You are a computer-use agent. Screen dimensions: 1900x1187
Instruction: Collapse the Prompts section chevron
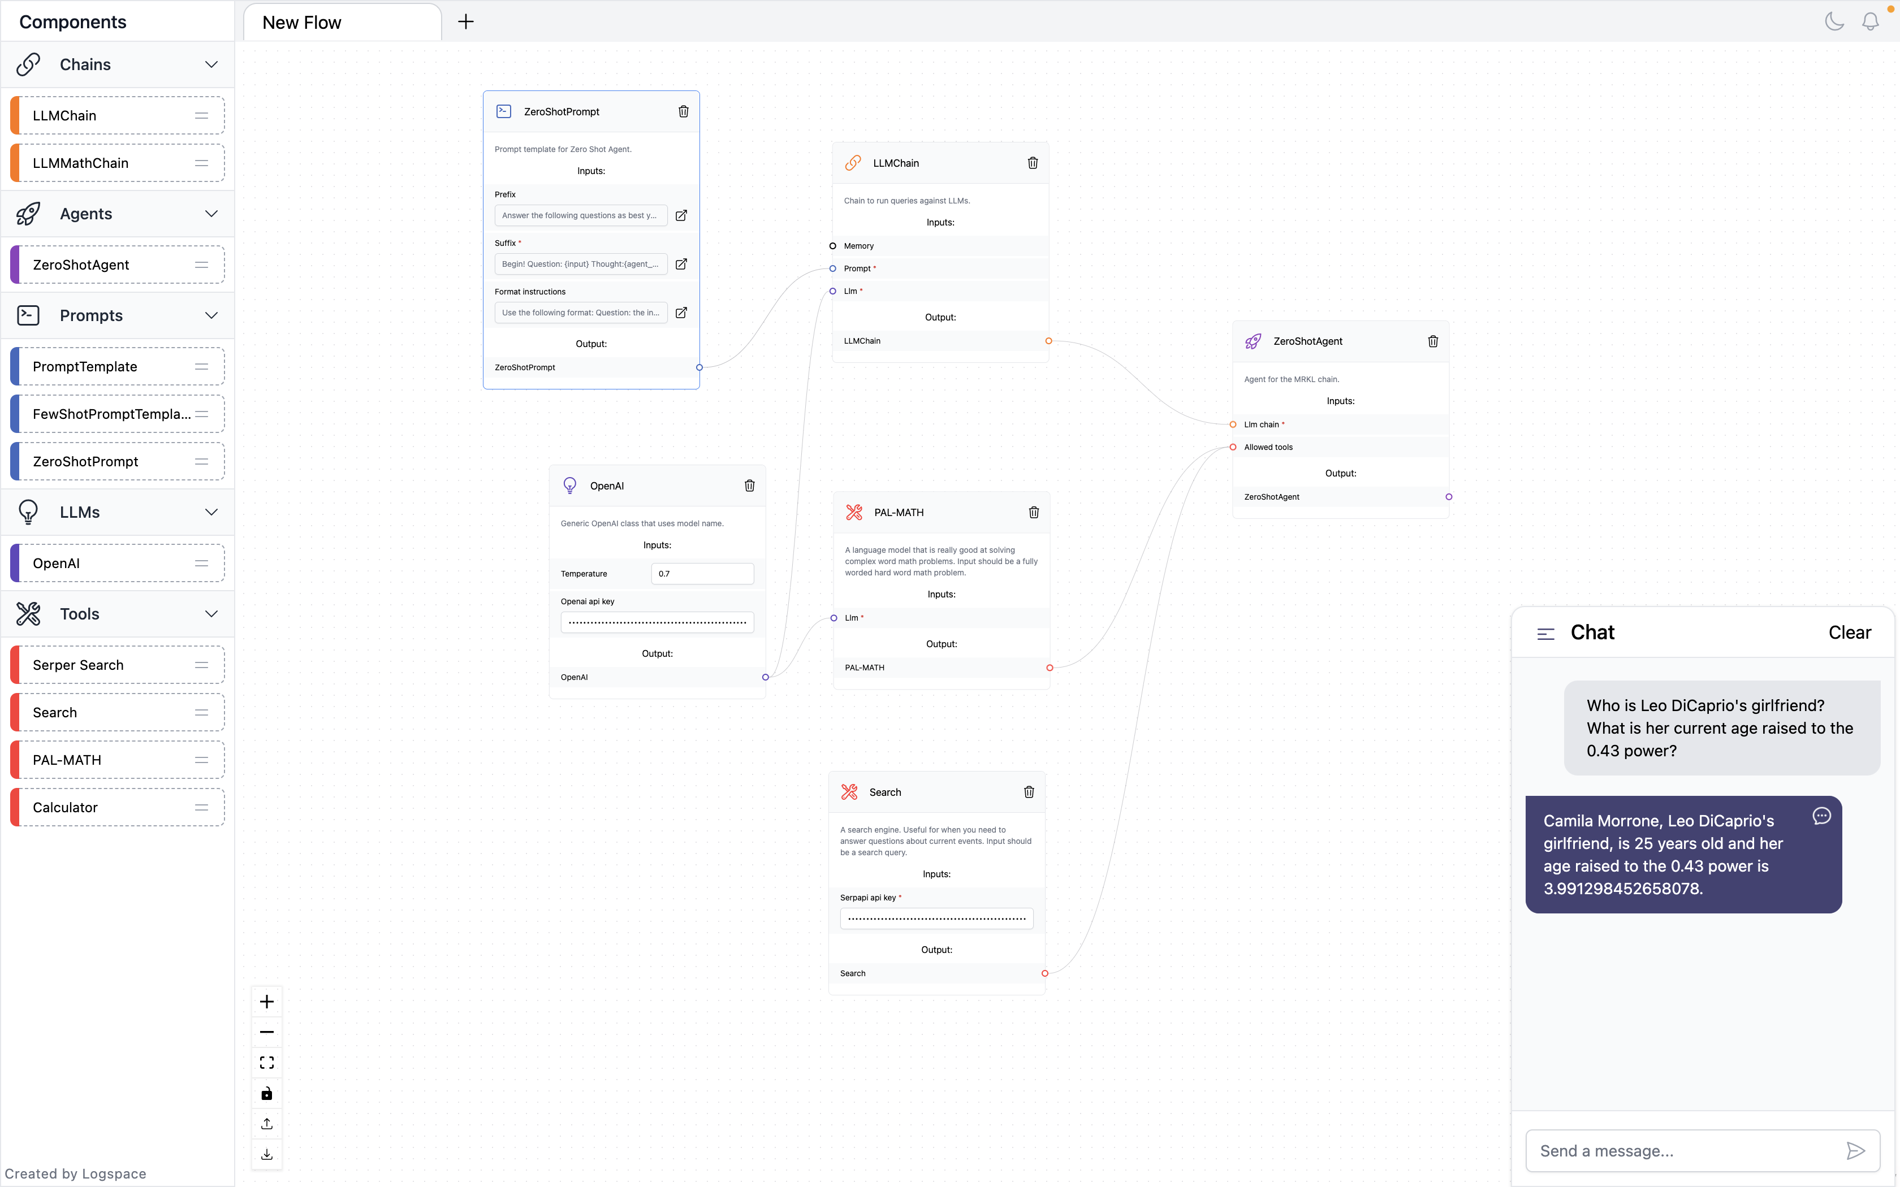(x=211, y=315)
